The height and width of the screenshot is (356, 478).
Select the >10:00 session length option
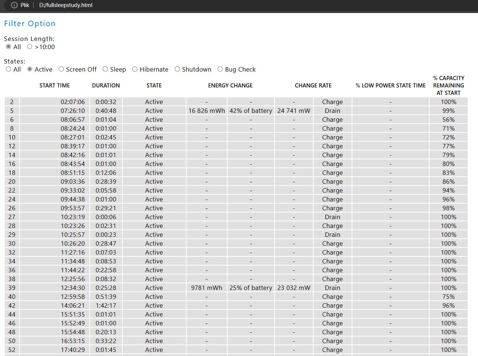[x=30, y=47]
